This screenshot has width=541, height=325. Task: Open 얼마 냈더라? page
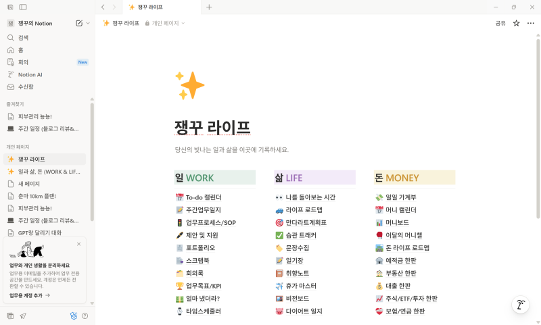[198, 299]
